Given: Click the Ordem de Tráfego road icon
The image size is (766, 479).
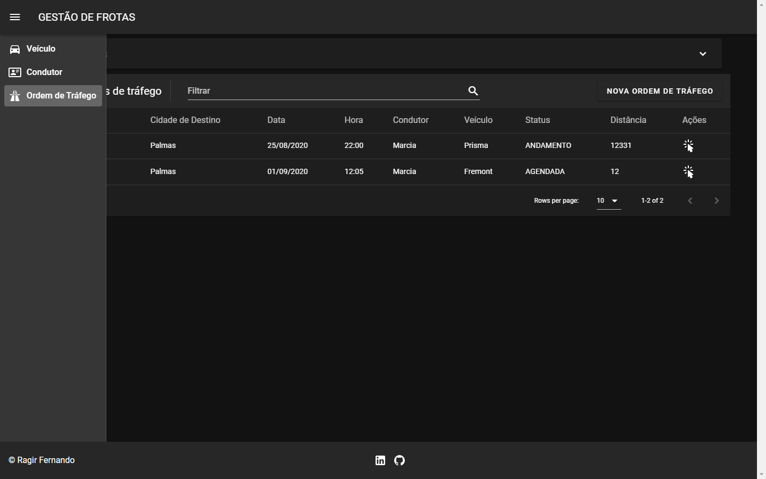Looking at the screenshot, I should tap(15, 96).
